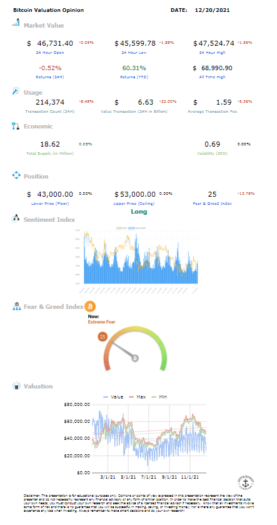Click the Fear & Greed gauge arc

pos(135,348)
